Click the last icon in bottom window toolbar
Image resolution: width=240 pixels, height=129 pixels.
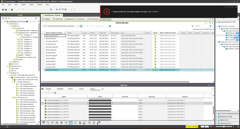(x=99, y=123)
